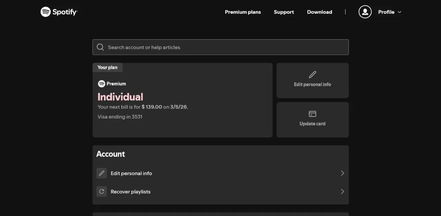Click the pencil icon on Edit personal info card
This screenshot has height=216, width=441.
click(x=312, y=74)
